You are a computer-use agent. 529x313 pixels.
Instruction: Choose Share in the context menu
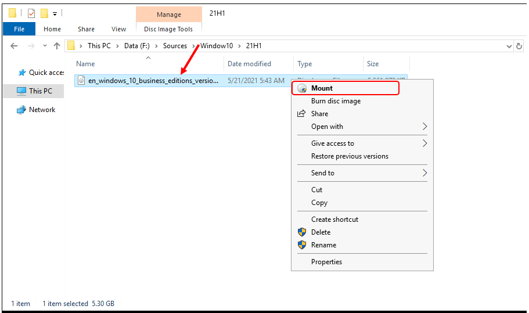click(362, 114)
